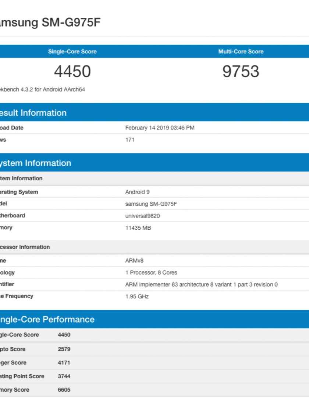The width and height of the screenshot is (309, 413).
Task: Click the universal9820 motherboard value
Action: (142, 216)
